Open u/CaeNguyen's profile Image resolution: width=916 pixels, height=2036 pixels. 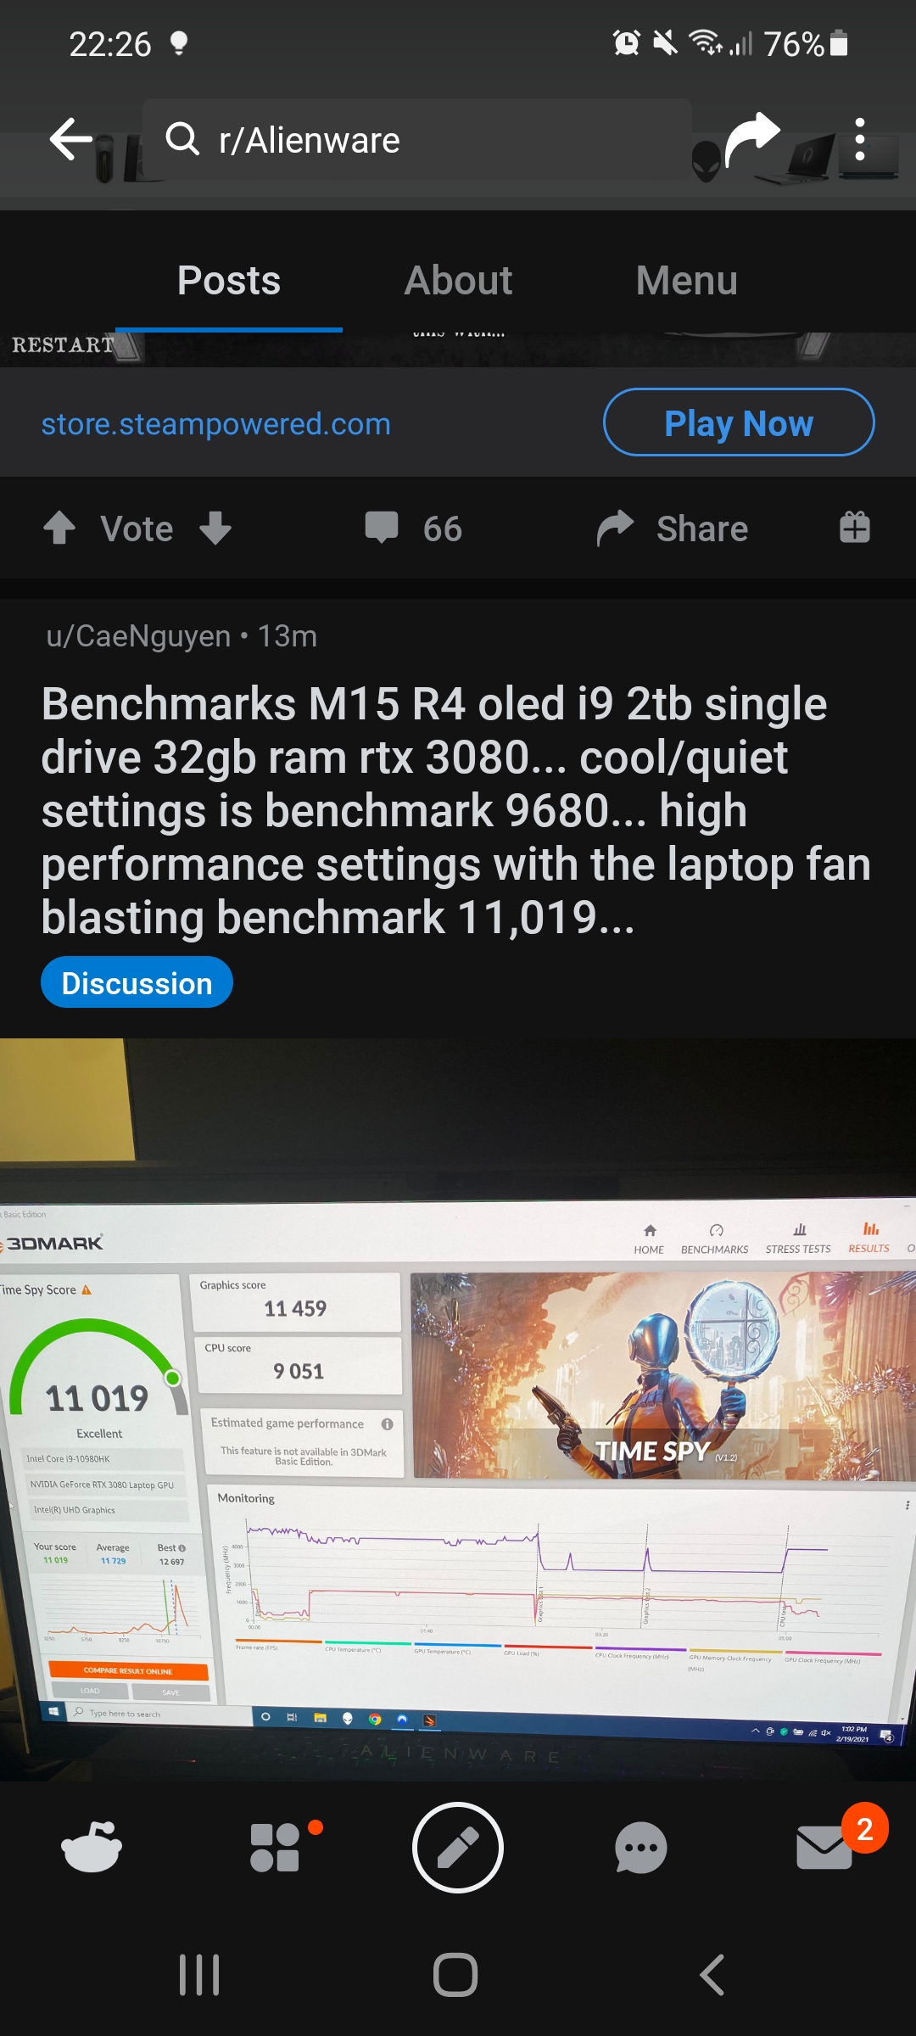[138, 636]
